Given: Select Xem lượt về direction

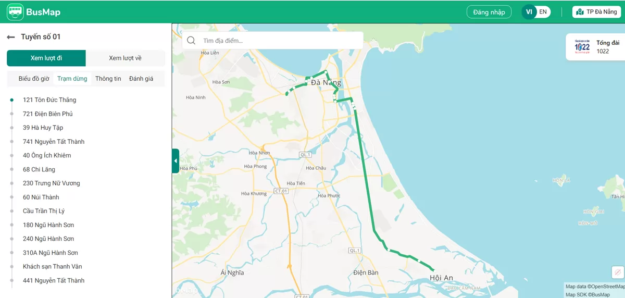Looking at the screenshot, I should point(125,58).
